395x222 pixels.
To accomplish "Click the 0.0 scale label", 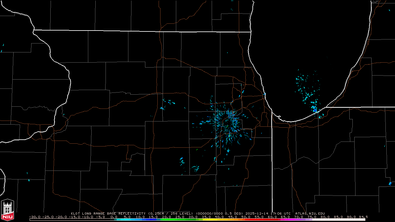I will click(114, 217).
